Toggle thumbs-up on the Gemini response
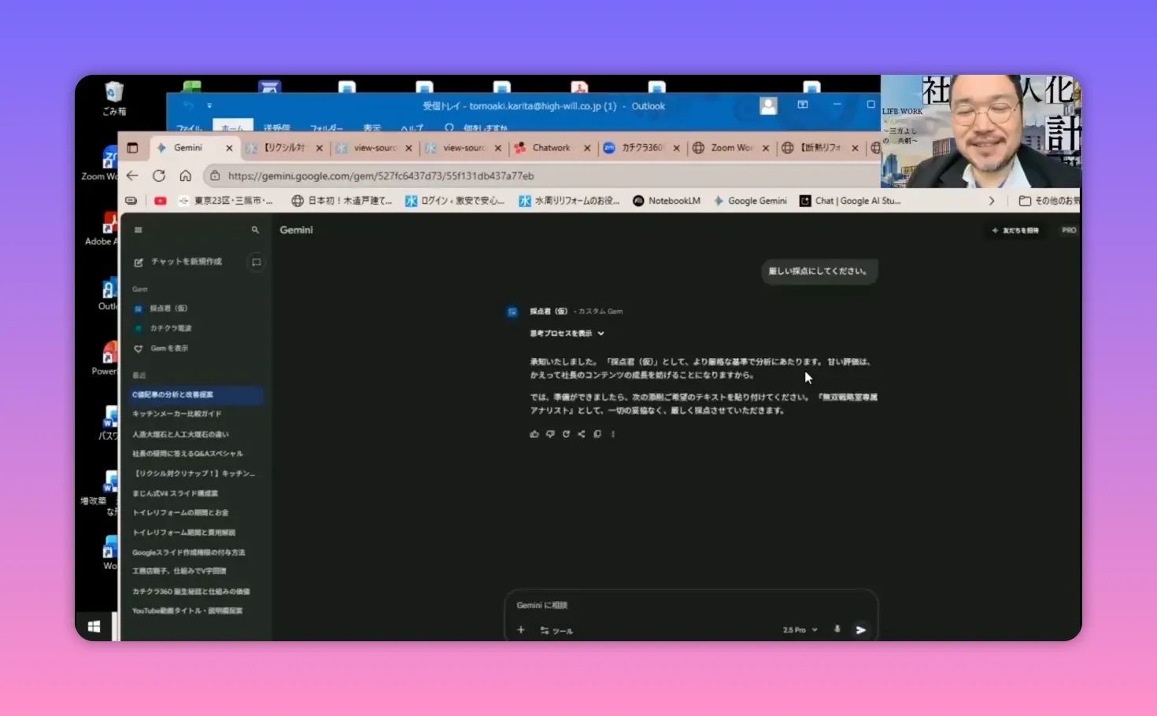 [x=534, y=434]
